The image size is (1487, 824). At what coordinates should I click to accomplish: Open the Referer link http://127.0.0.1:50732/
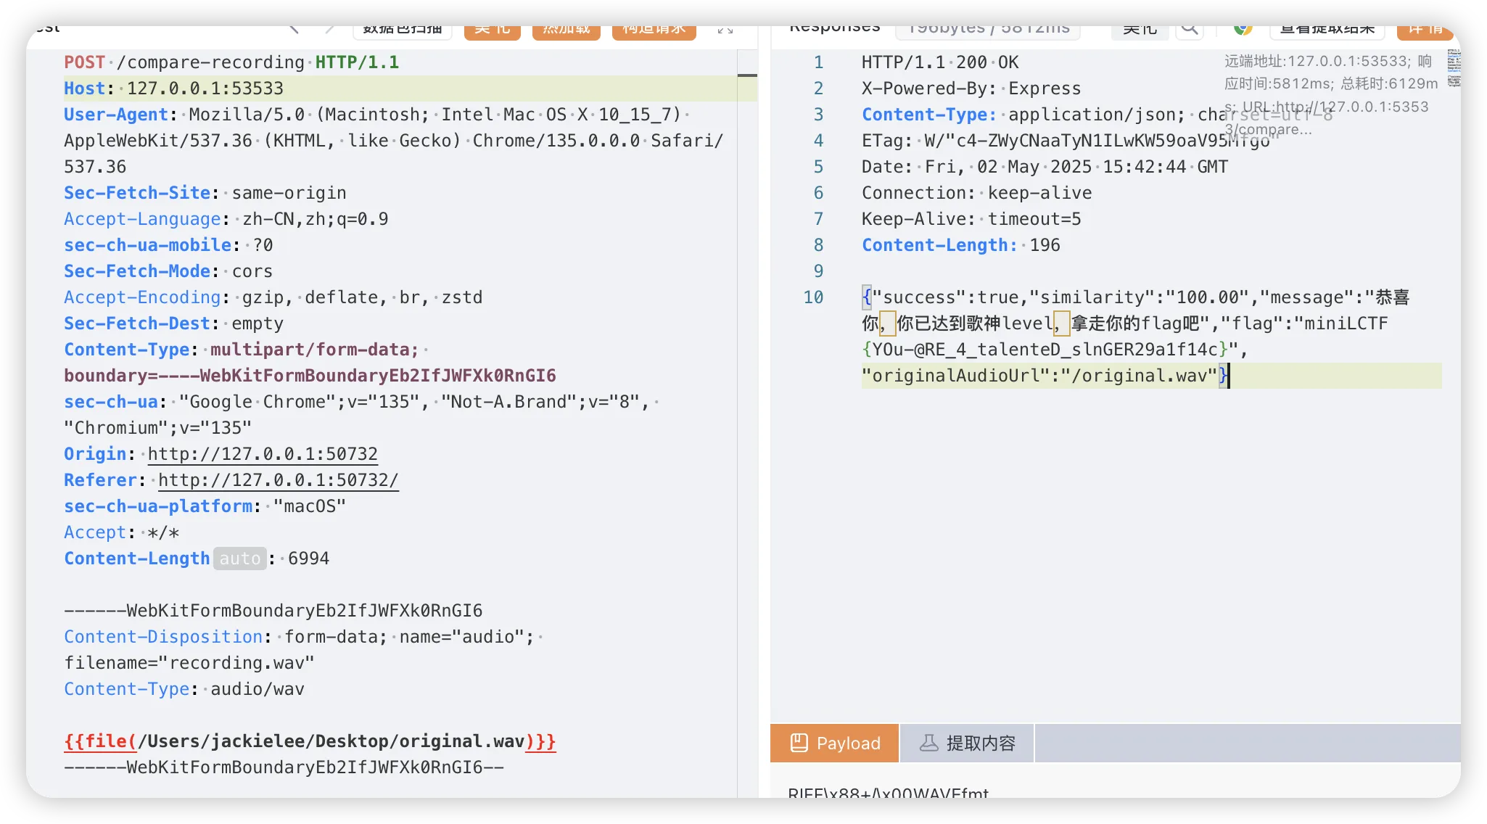click(278, 480)
